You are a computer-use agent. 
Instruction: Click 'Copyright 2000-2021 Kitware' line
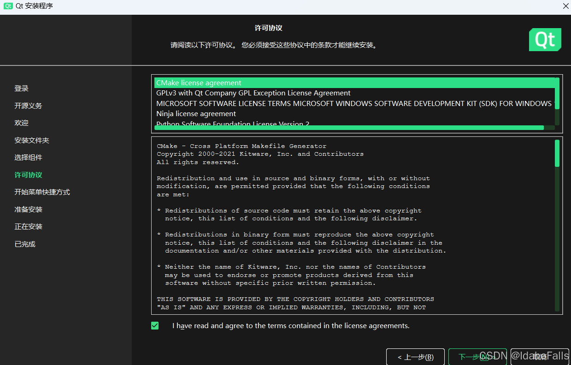click(260, 154)
